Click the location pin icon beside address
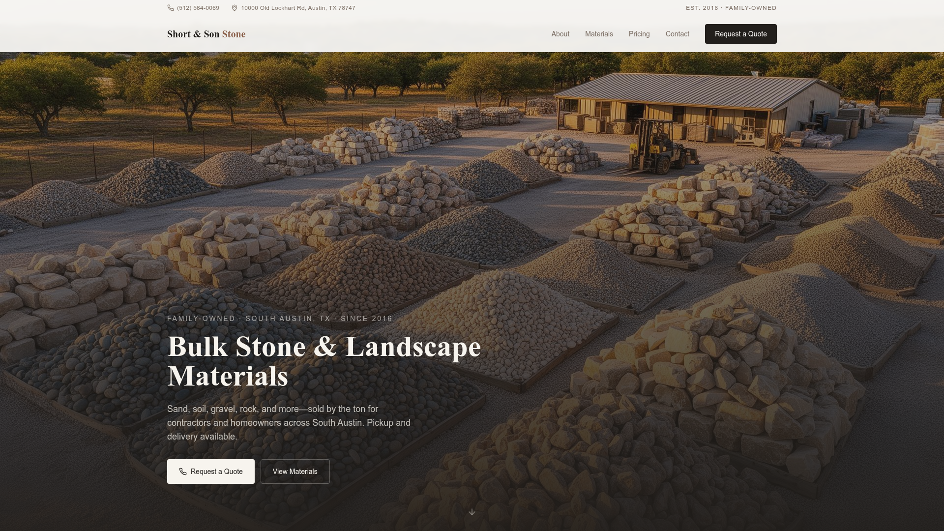 click(235, 8)
